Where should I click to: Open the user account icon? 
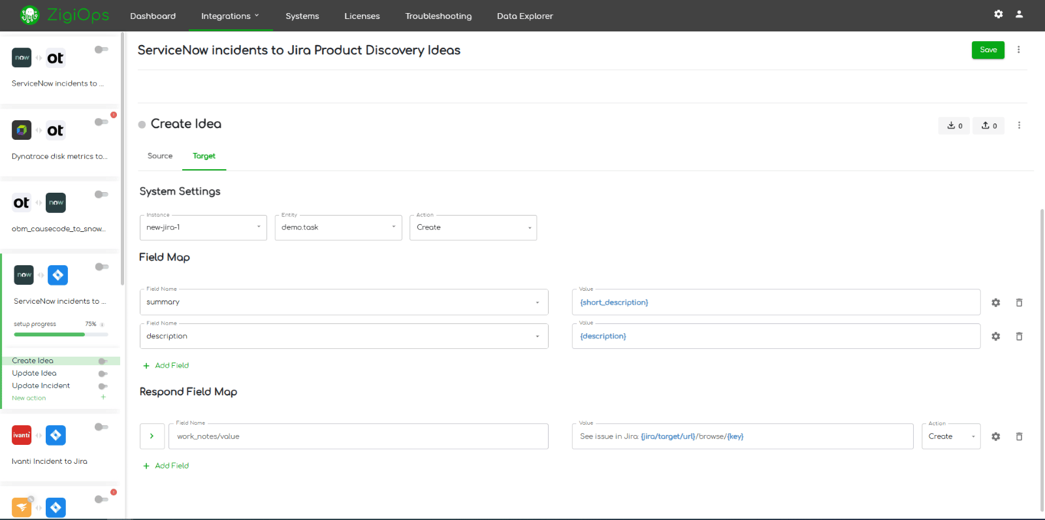1019,14
